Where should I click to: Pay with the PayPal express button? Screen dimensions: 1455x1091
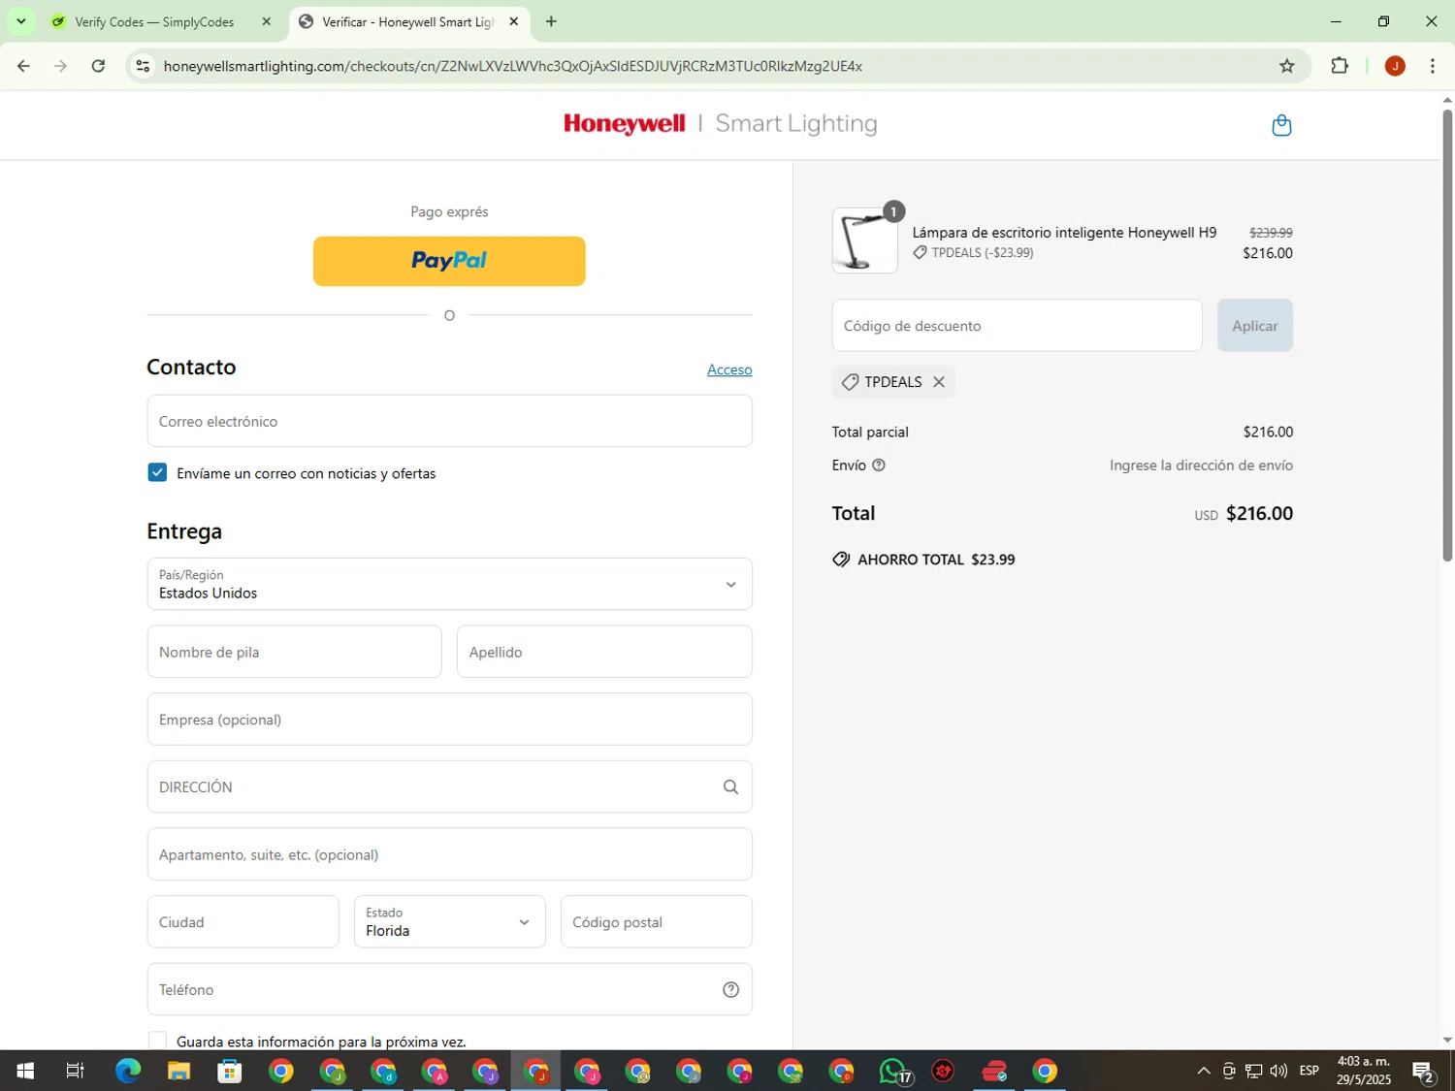pos(449,261)
